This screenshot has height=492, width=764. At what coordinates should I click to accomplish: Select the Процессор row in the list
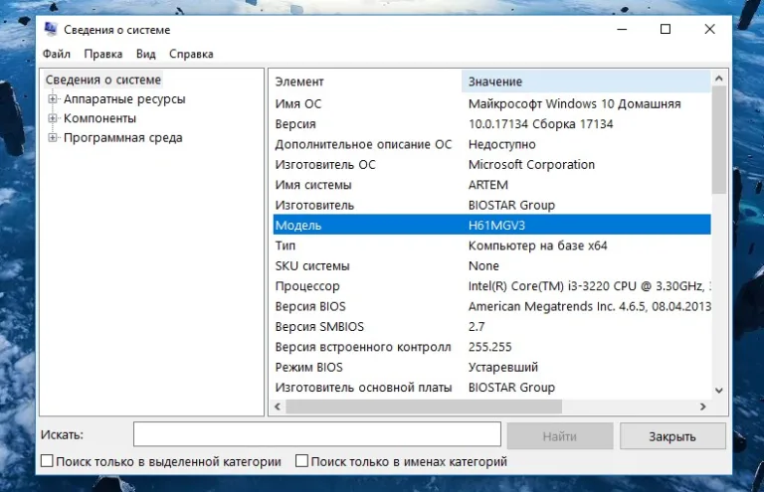[x=491, y=286]
